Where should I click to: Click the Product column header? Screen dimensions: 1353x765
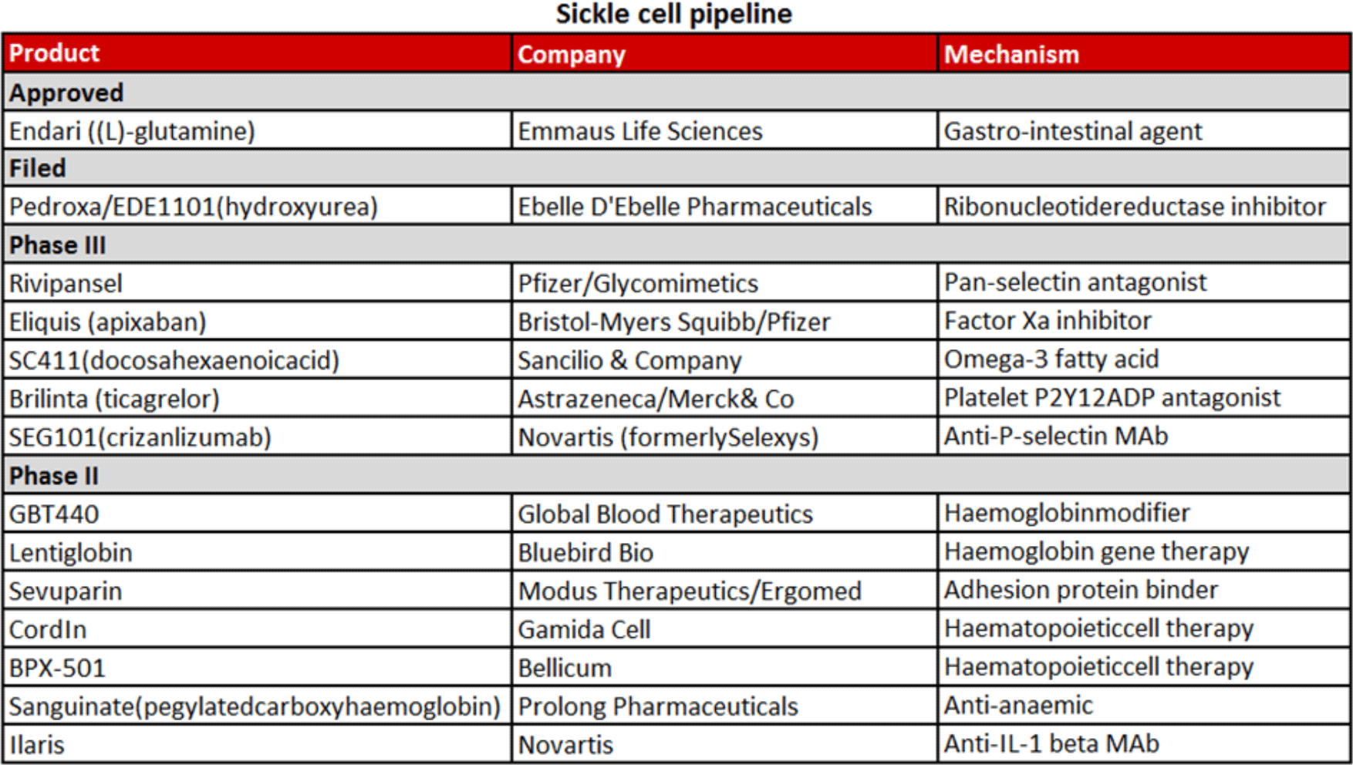(257, 53)
